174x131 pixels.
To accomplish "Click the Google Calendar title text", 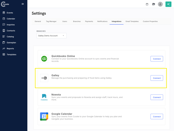I will click(62, 114).
